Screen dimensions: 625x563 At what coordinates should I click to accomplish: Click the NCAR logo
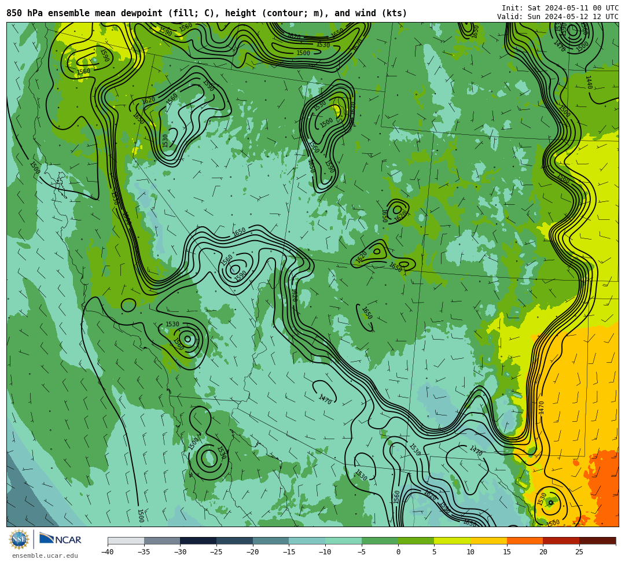tap(60, 539)
